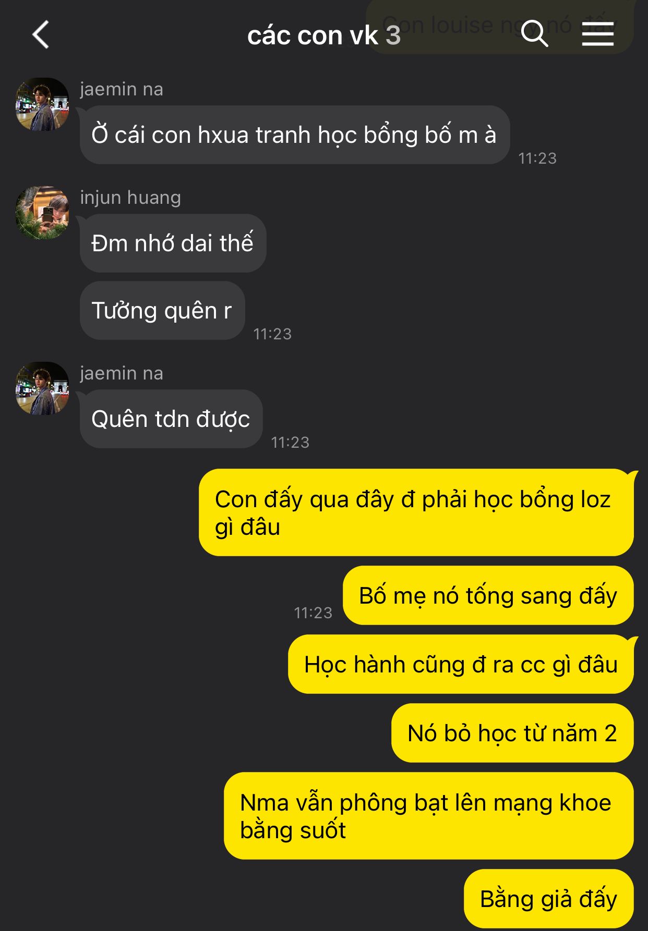
Task: Tap injun huang's profile avatar
Action: [x=42, y=213]
